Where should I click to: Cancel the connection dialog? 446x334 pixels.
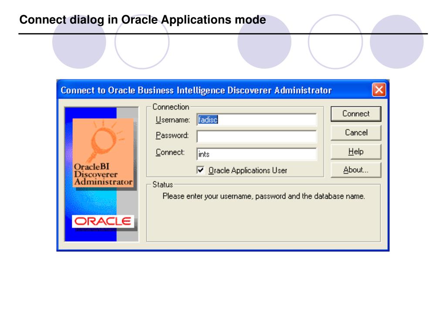[356, 133]
